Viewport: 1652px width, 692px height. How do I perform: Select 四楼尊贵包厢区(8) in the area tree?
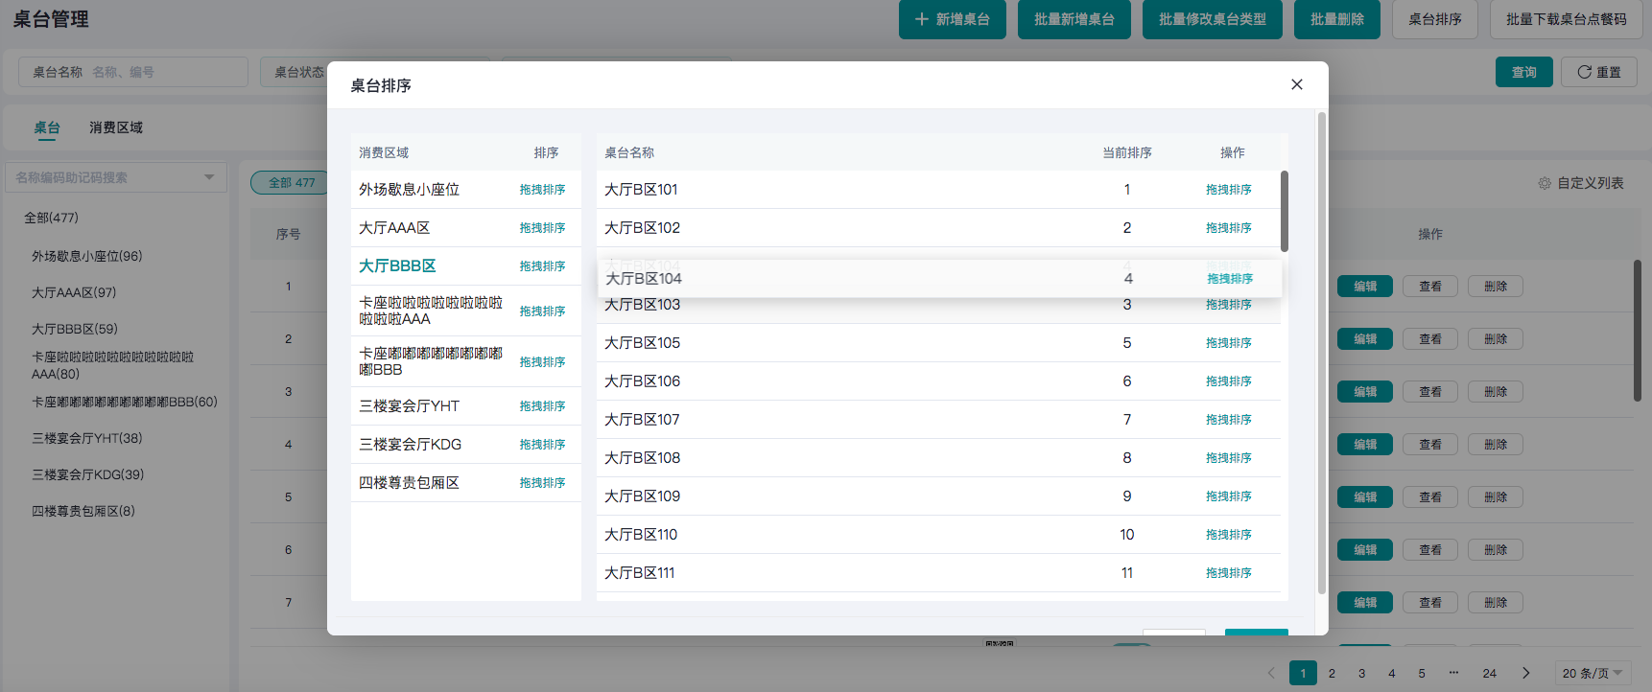(83, 511)
